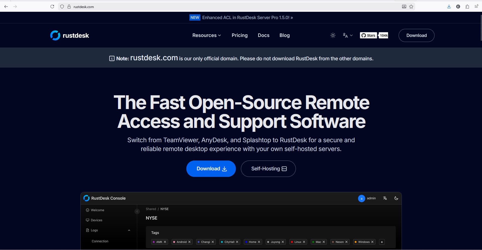This screenshot has width=482, height=250.
Task: Switch the console to dark mode via moon icon
Action: pyautogui.click(x=396, y=198)
